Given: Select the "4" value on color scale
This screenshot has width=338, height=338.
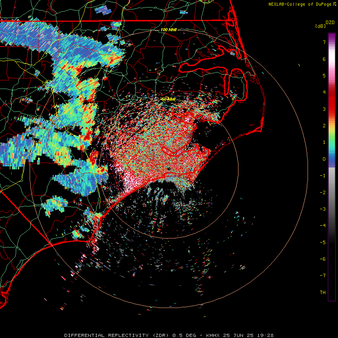Looking at the screenshot, I should [324, 92].
